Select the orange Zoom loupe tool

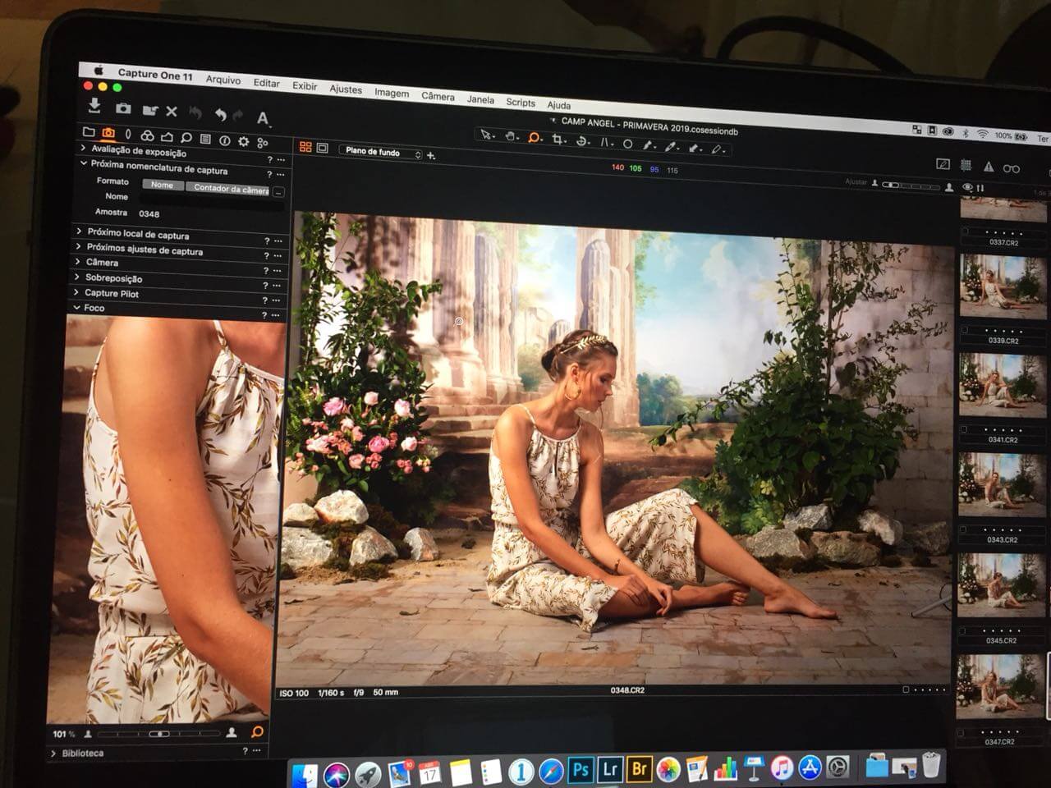535,137
